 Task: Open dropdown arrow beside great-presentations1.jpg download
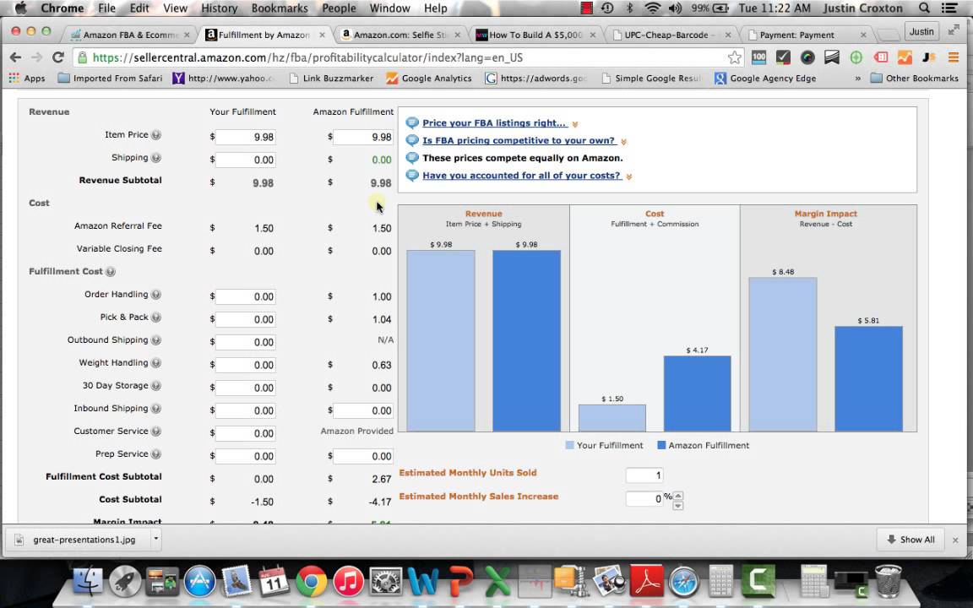point(155,539)
